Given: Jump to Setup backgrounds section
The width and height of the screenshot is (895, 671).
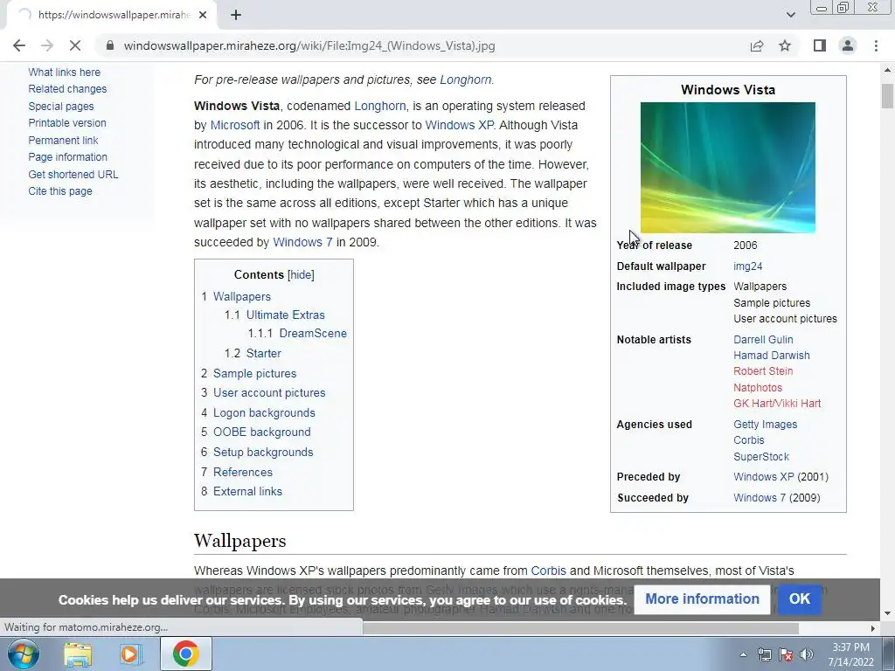Looking at the screenshot, I should coord(263,453).
